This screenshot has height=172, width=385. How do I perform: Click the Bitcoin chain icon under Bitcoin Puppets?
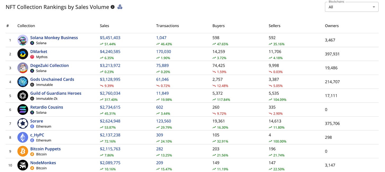pos(32,154)
